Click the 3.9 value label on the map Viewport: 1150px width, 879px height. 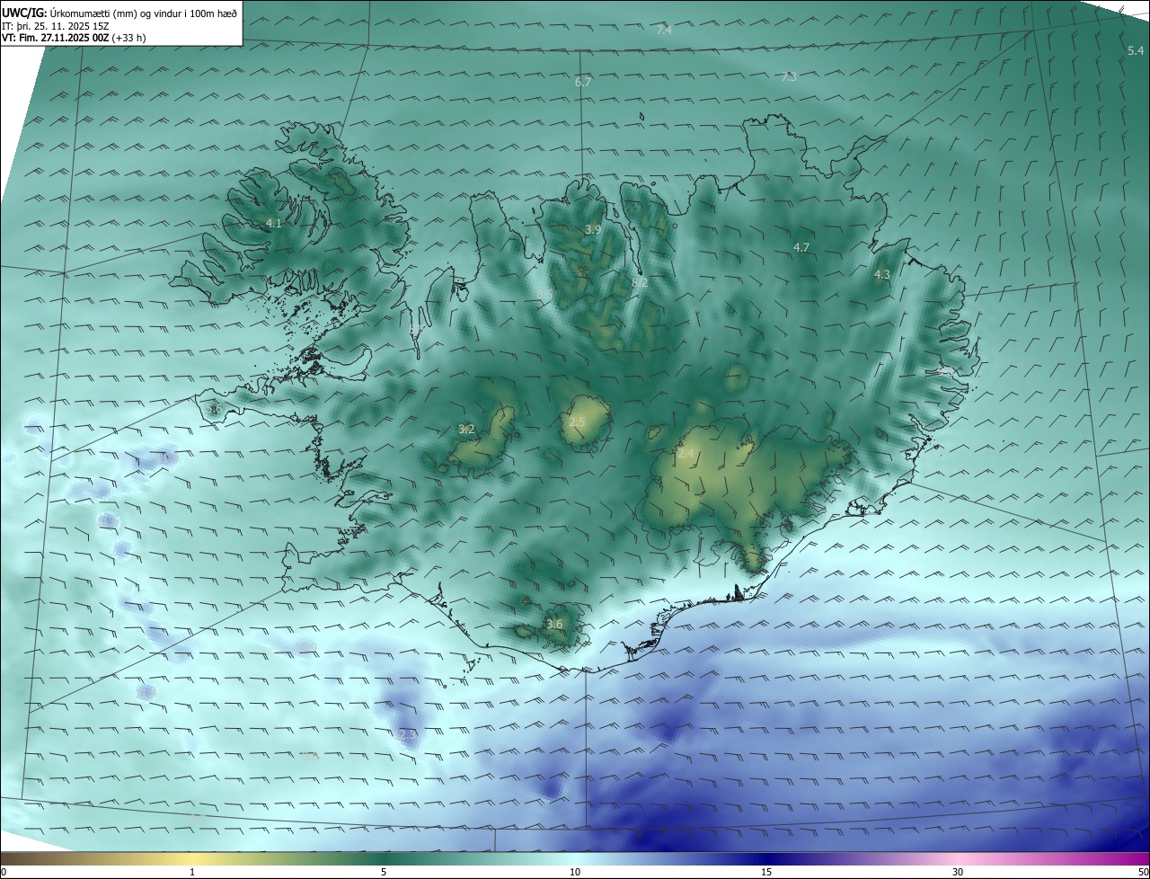(x=593, y=230)
